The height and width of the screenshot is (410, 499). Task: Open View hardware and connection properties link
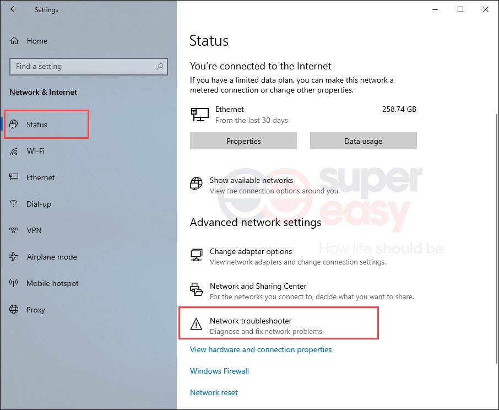tap(261, 349)
